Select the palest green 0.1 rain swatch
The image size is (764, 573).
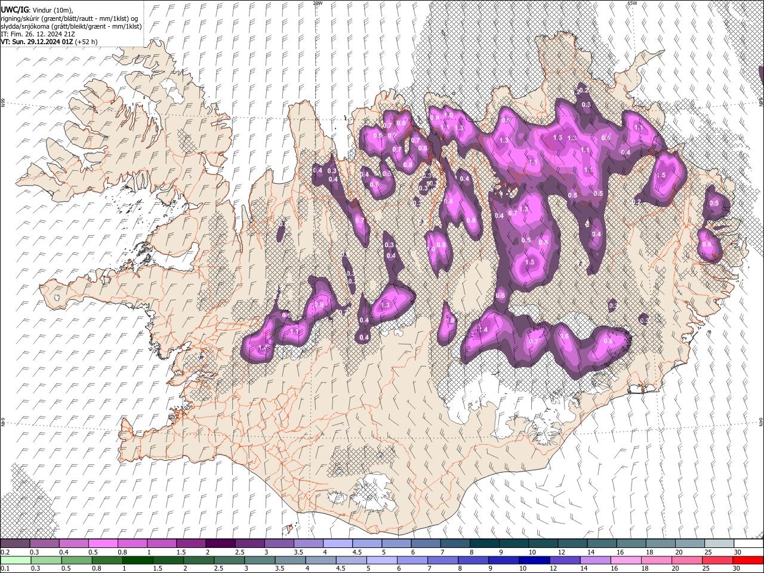coord(15,560)
